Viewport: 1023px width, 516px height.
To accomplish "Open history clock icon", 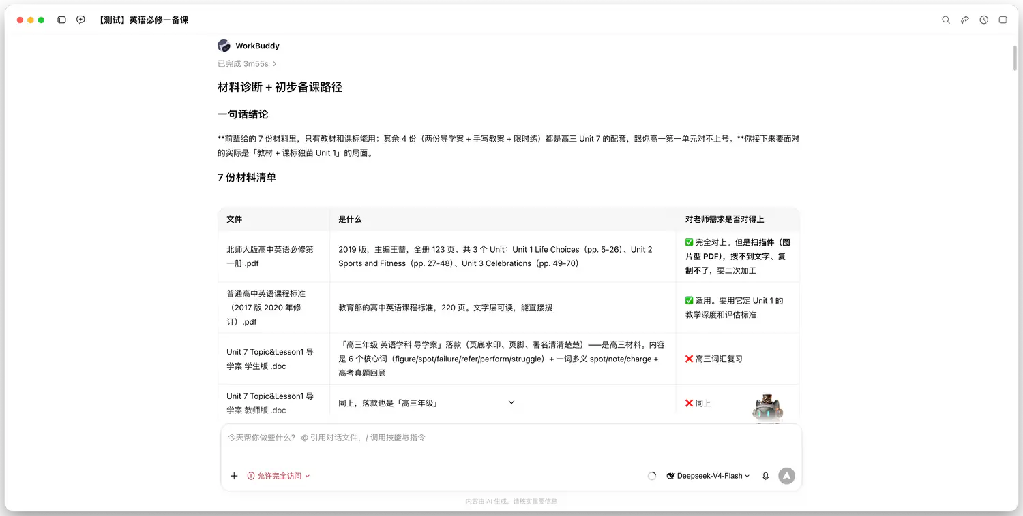I will point(984,20).
